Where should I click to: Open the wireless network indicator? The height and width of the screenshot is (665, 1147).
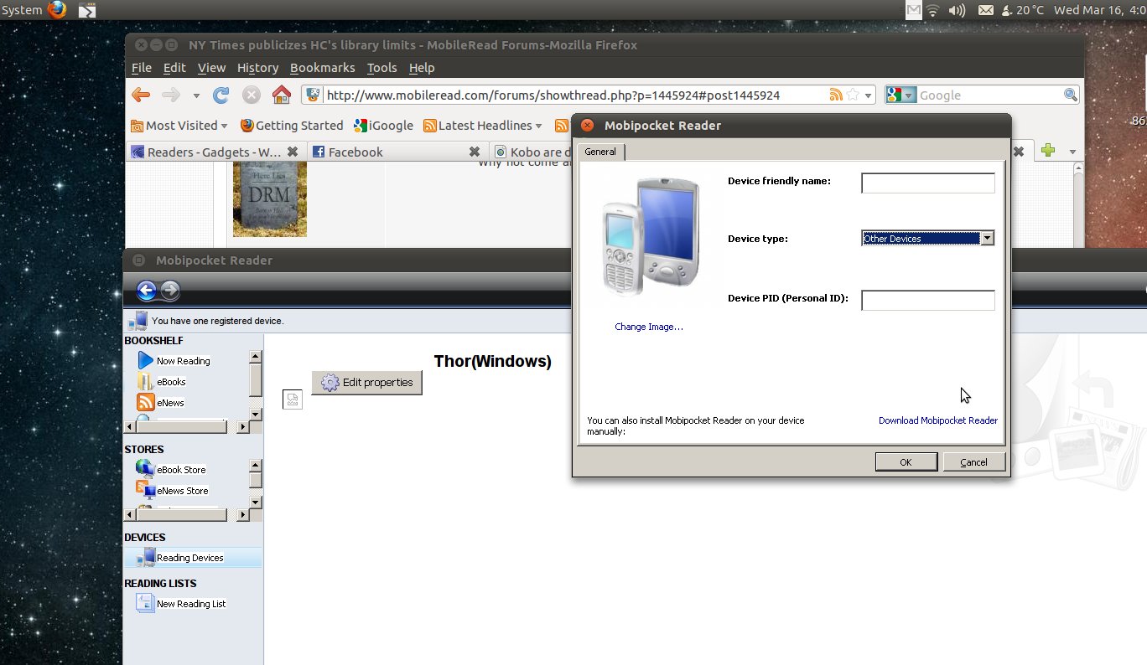pos(932,10)
